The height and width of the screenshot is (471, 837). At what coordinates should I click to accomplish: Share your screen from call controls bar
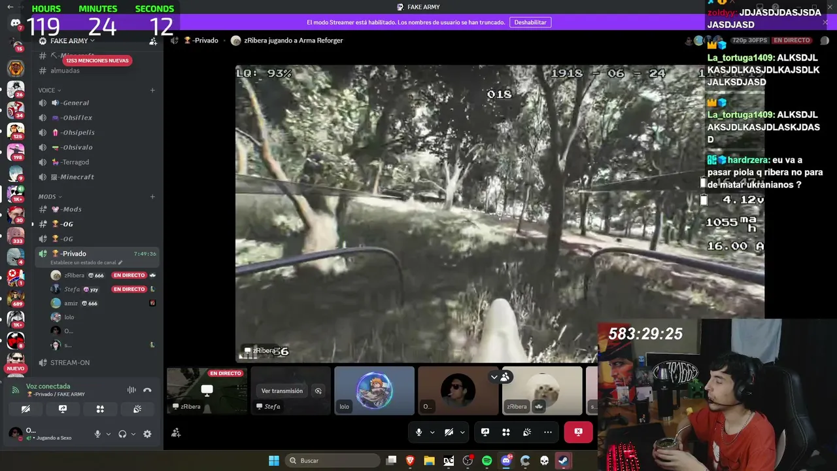point(485,432)
